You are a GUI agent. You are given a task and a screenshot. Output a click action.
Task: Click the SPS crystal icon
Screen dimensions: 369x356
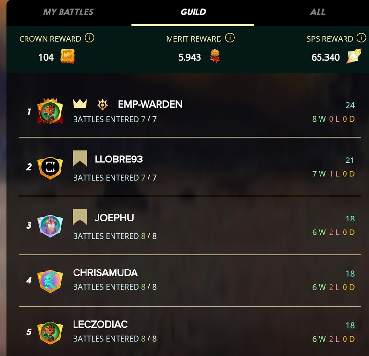pyautogui.click(x=354, y=56)
